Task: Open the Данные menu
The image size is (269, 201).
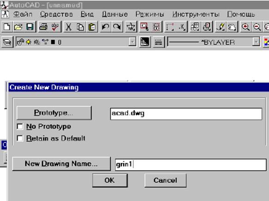Action: pyautogui.click(x=115, y=14)
